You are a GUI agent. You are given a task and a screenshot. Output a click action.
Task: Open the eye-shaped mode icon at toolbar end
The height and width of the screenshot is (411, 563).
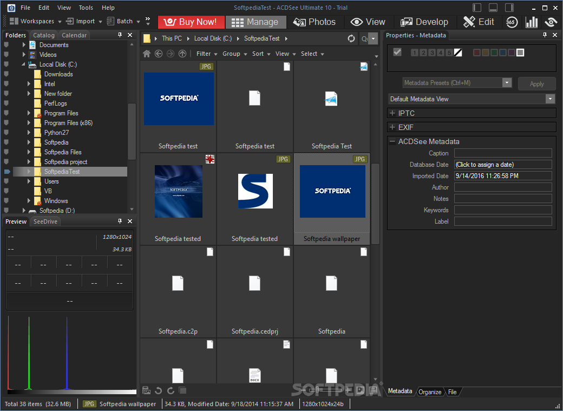(x=551, y=22)
